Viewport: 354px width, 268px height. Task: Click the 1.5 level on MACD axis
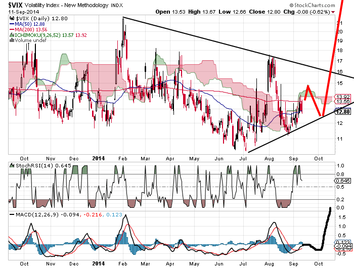[342, 217]
